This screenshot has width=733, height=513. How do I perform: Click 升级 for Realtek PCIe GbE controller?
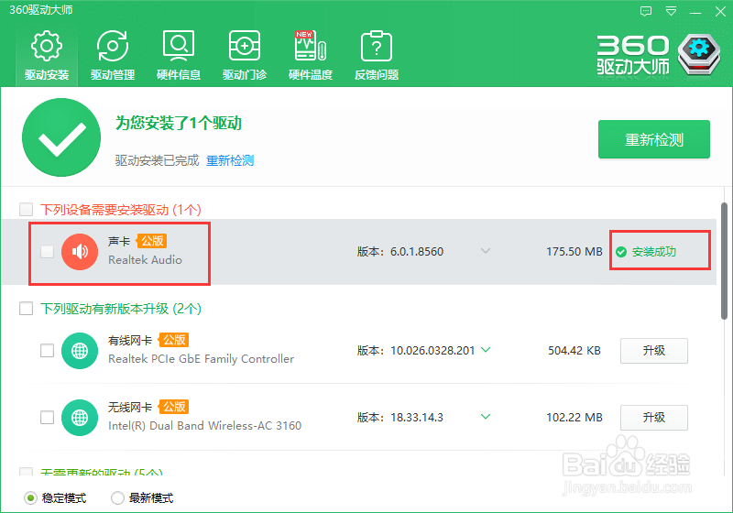coord(654,351)
